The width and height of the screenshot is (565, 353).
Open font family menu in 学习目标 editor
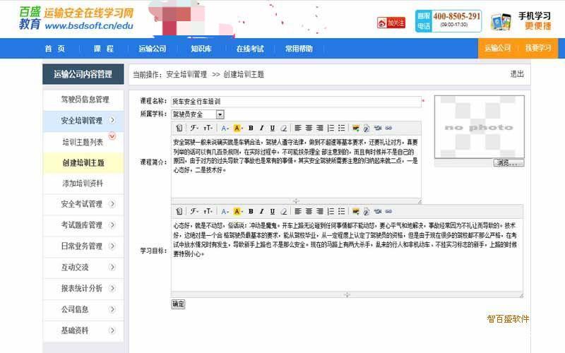point(195,211)
